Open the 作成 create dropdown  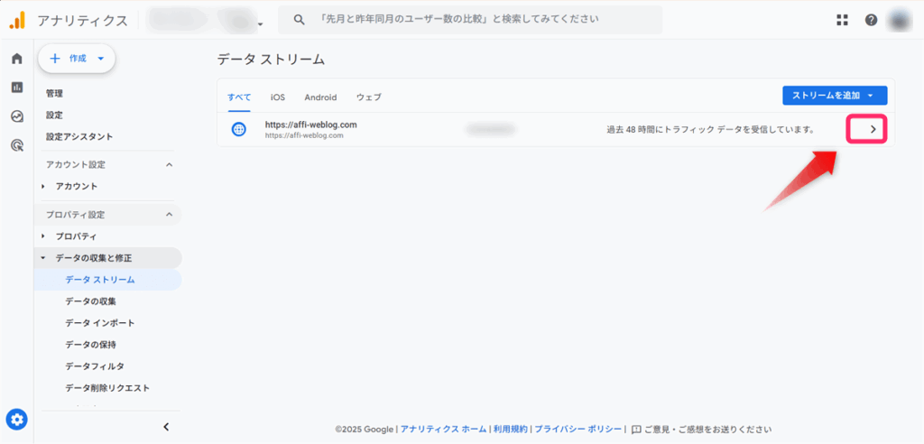[x=77, y=59]
